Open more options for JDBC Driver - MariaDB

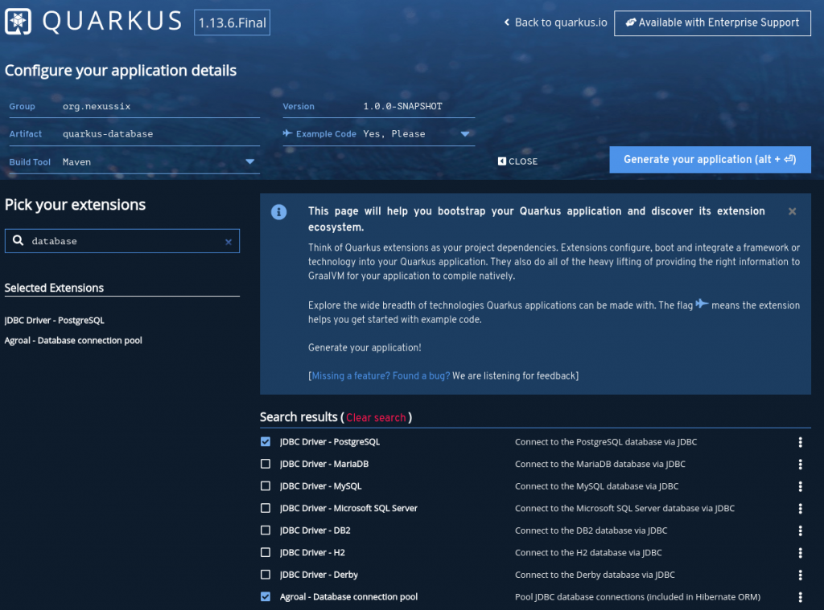click(x=800, y=464)
